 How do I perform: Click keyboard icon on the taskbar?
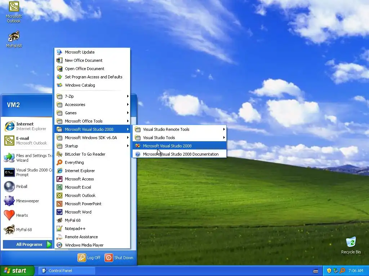point(316,271)
